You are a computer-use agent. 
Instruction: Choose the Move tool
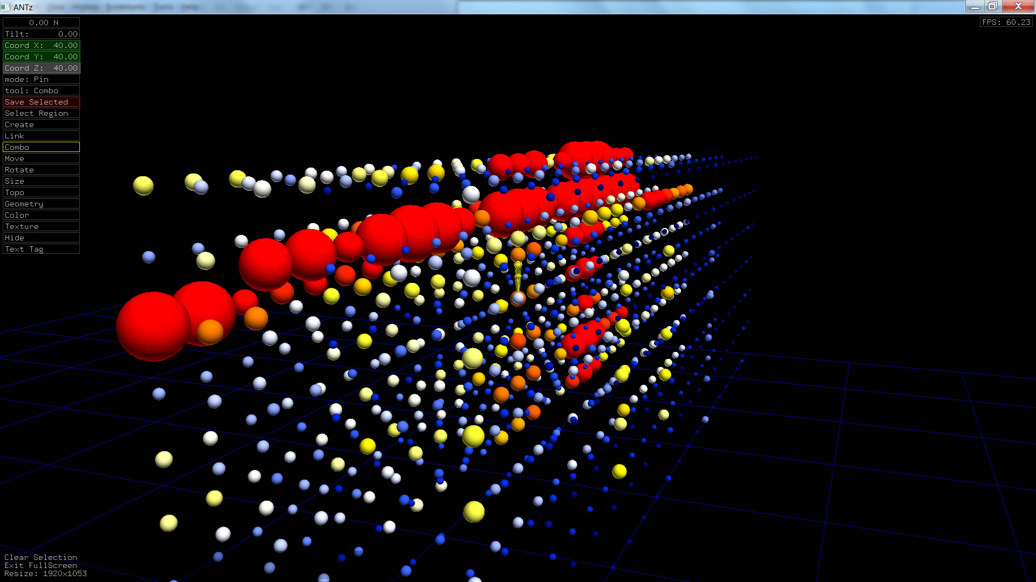click(x=41, y=158)
